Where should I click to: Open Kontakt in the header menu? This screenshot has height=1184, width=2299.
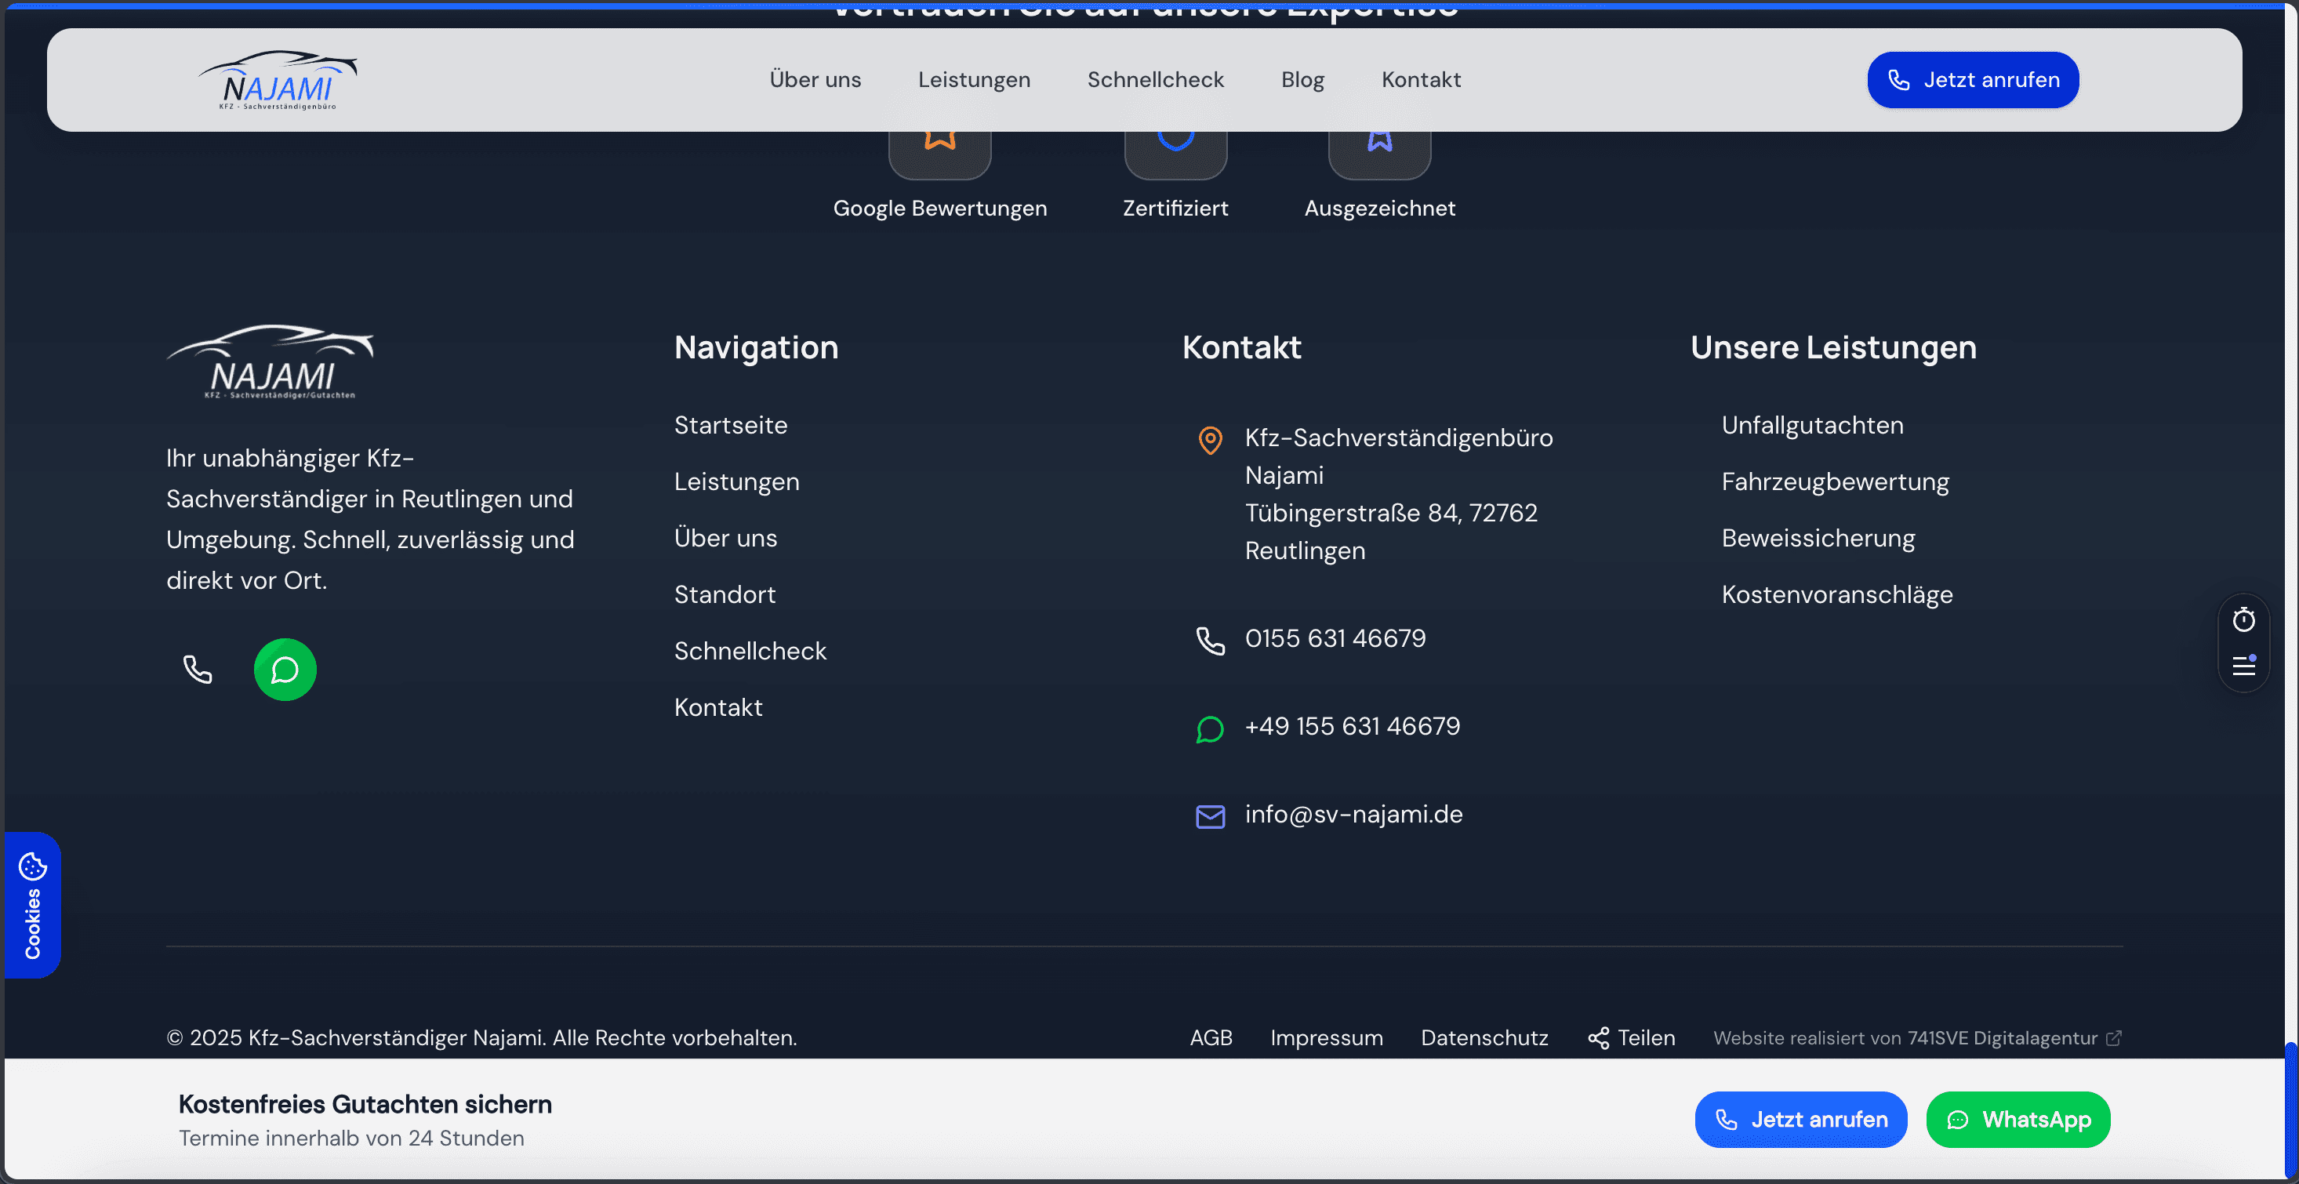[1421, 79]
